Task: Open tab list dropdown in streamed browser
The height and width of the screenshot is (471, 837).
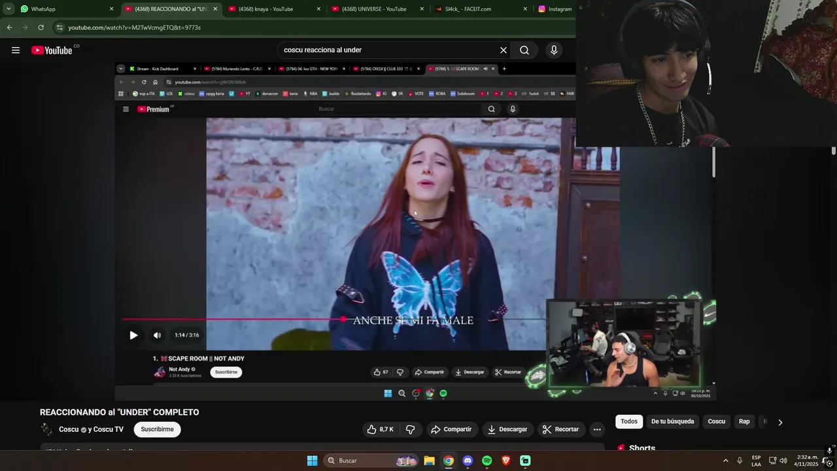Action: [120, 69]
